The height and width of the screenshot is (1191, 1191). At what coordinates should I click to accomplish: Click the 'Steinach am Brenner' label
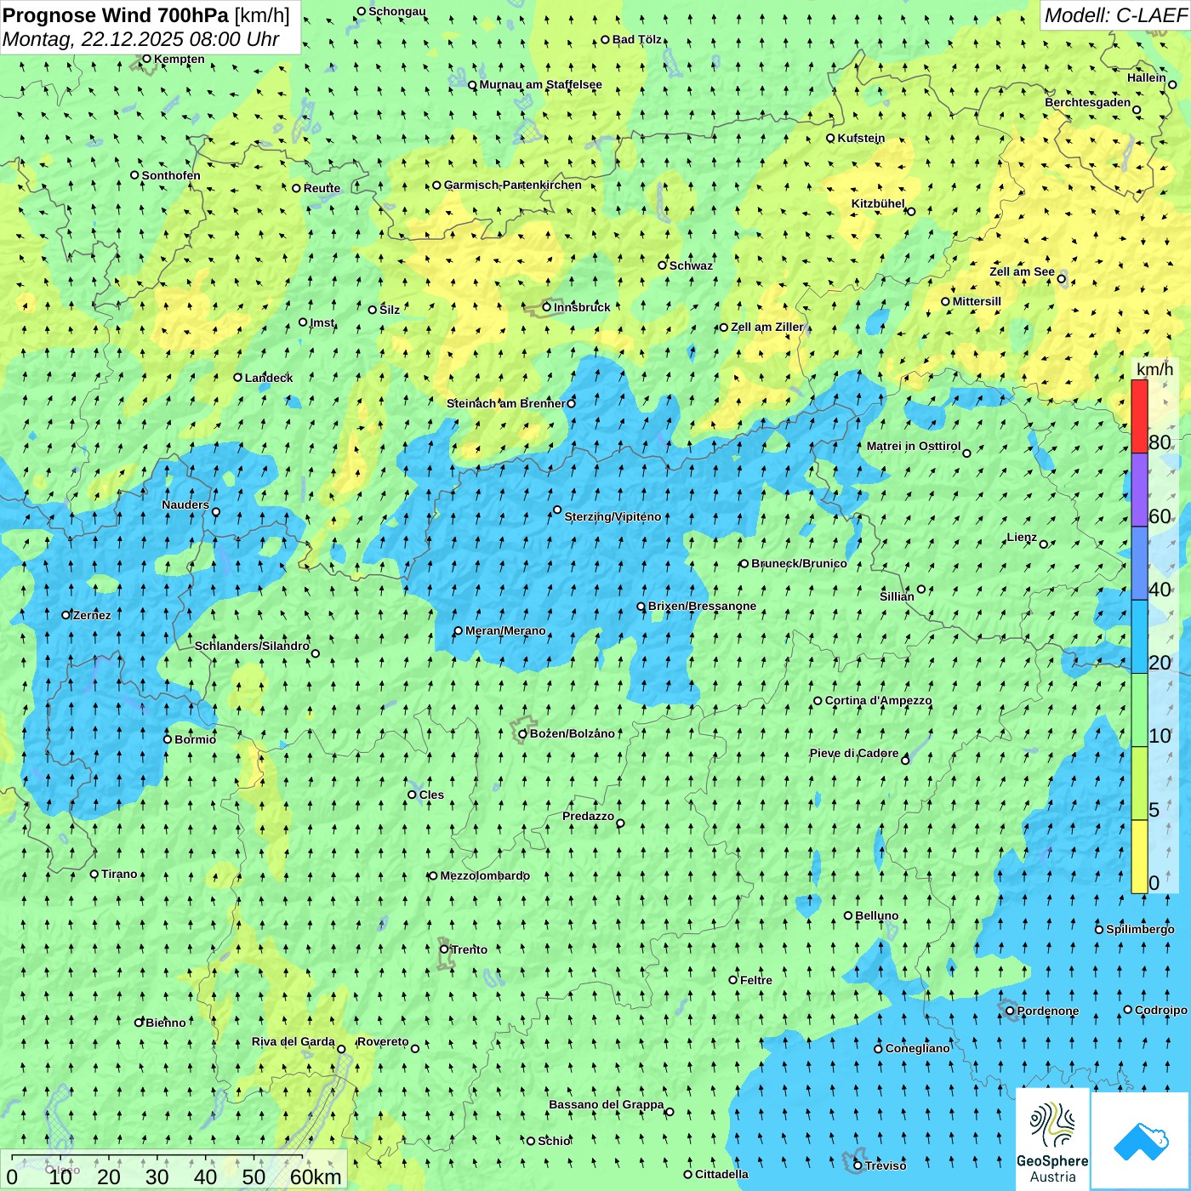point(505,403)
